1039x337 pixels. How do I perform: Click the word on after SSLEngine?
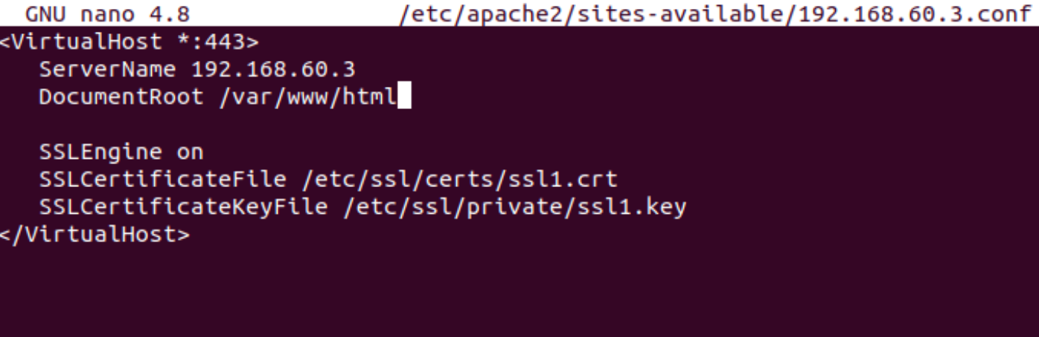190,154
